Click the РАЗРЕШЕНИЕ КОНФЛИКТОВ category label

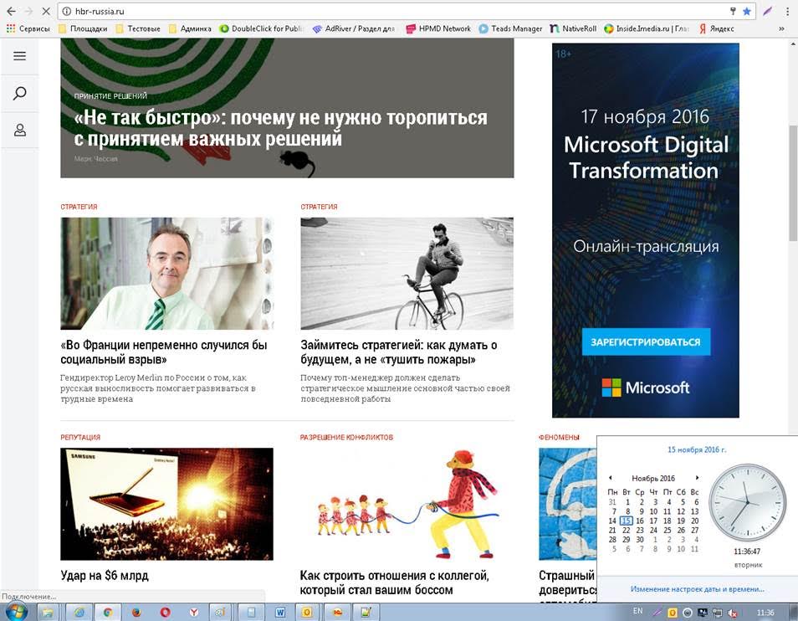click(346, 437)
